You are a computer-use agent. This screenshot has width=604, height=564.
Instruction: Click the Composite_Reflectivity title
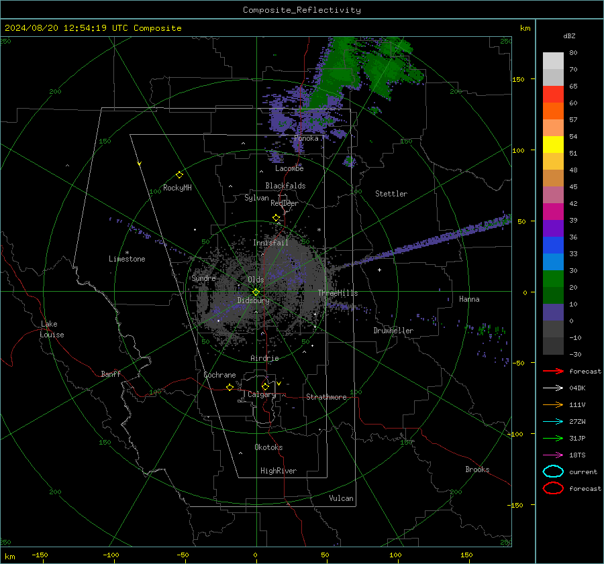[x=302, y=10]
